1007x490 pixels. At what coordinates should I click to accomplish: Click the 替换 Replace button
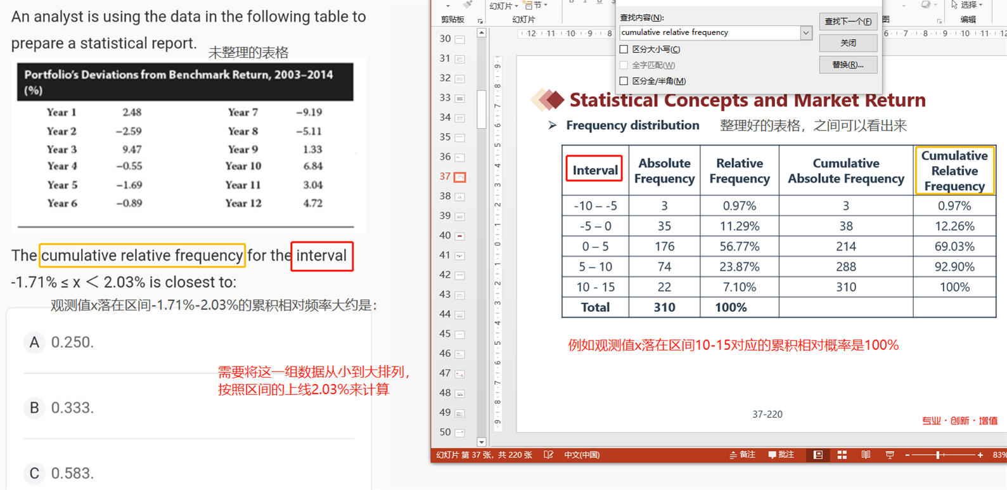coord(848,65)
